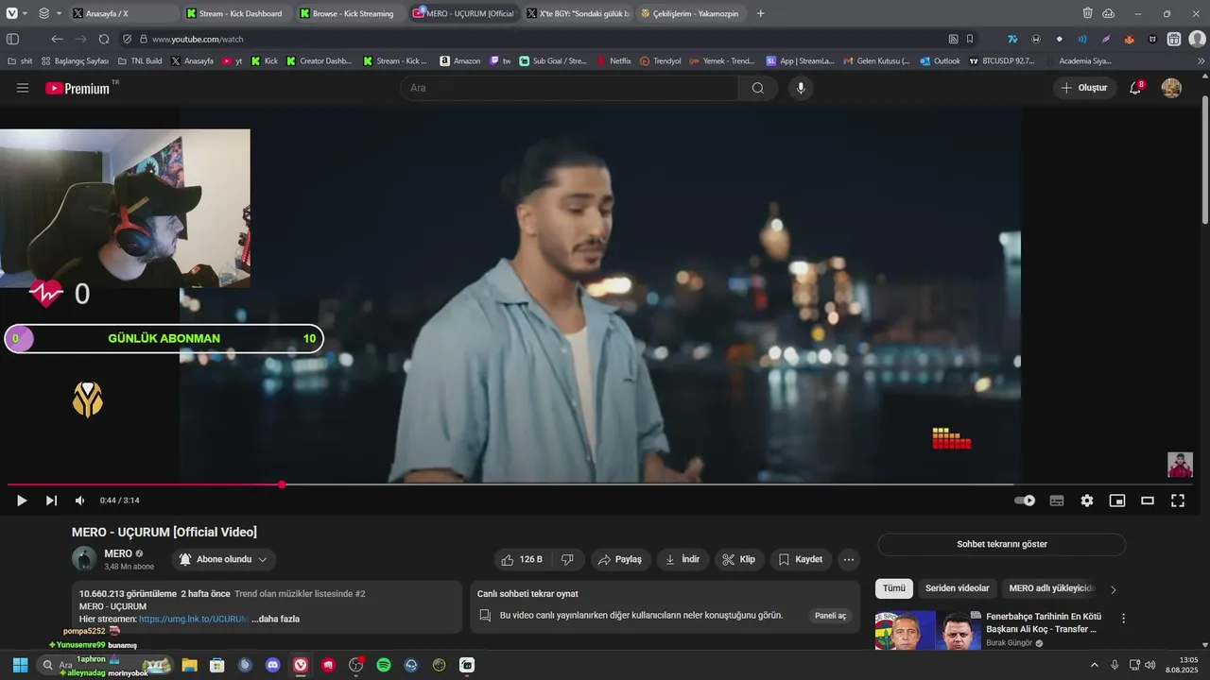Open the more actions three-dot menu
Image resolution: width=1210 pixels, height=680 pixels.
849,559
